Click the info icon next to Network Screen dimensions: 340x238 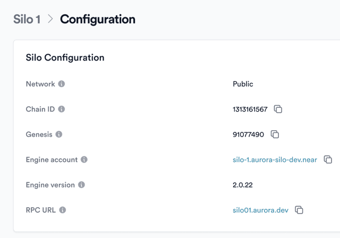62,84
